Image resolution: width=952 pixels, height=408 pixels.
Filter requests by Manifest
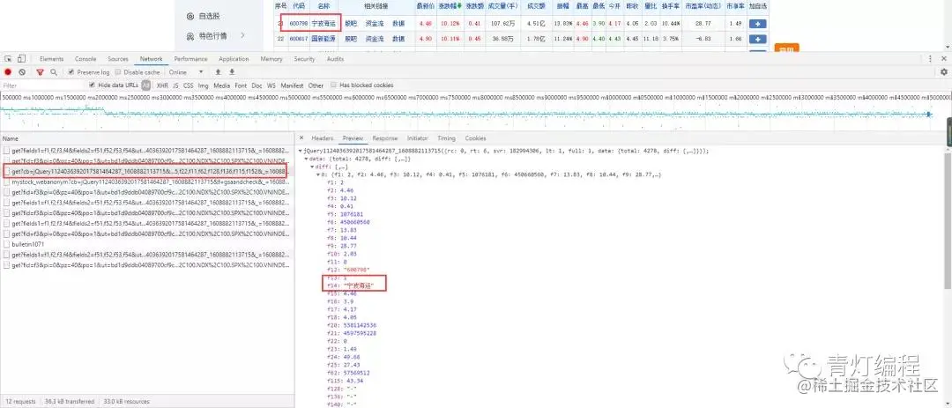pyautogui.click(x=292, y=85)
